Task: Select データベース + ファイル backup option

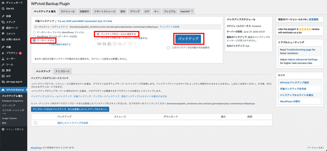Action: click(x=34, y=32)
